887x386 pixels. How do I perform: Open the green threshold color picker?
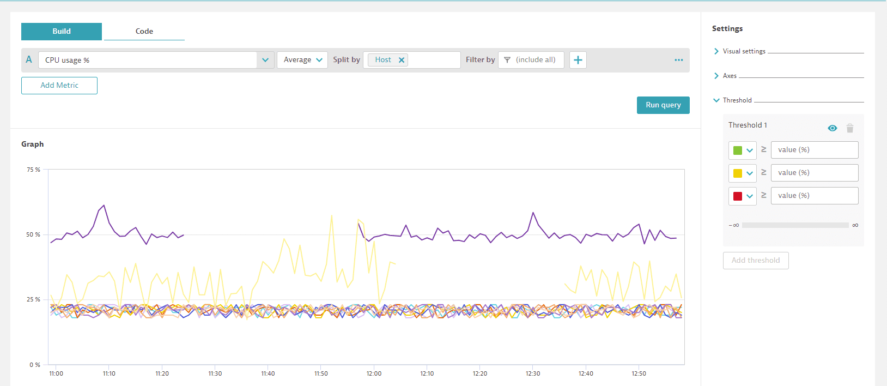[x=742, y=150]
